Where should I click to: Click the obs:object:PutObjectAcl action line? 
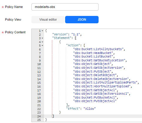95,101
